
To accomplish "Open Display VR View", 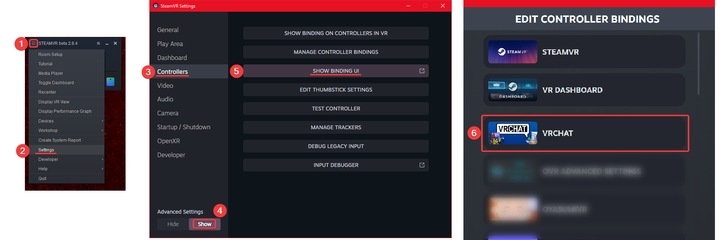I will (66, 102).
